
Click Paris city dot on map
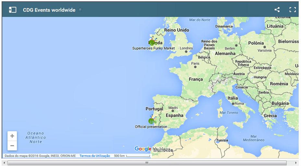(x=195, y=67)
